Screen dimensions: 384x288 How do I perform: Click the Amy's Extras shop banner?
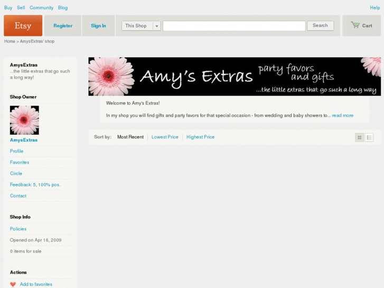tap(235, 77)
